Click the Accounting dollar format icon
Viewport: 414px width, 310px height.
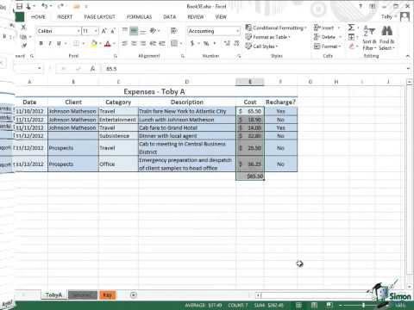point(192,43)
